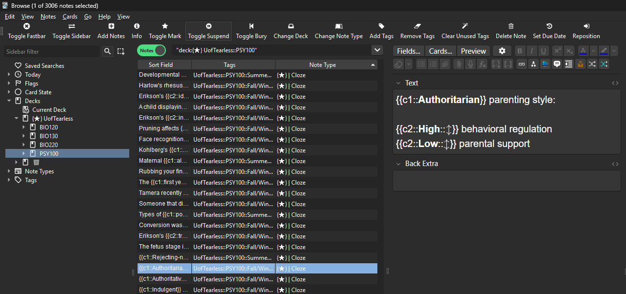Image resolution: width=626 pixels, height=294 pixels.
Task: Open the text color dropdown arrow
Action: [x=593, y=51]
